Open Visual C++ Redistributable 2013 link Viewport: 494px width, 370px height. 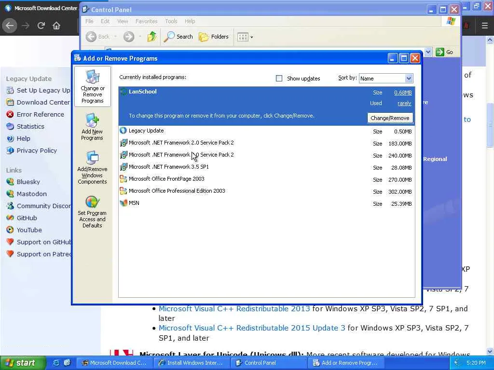click(234, 309)
